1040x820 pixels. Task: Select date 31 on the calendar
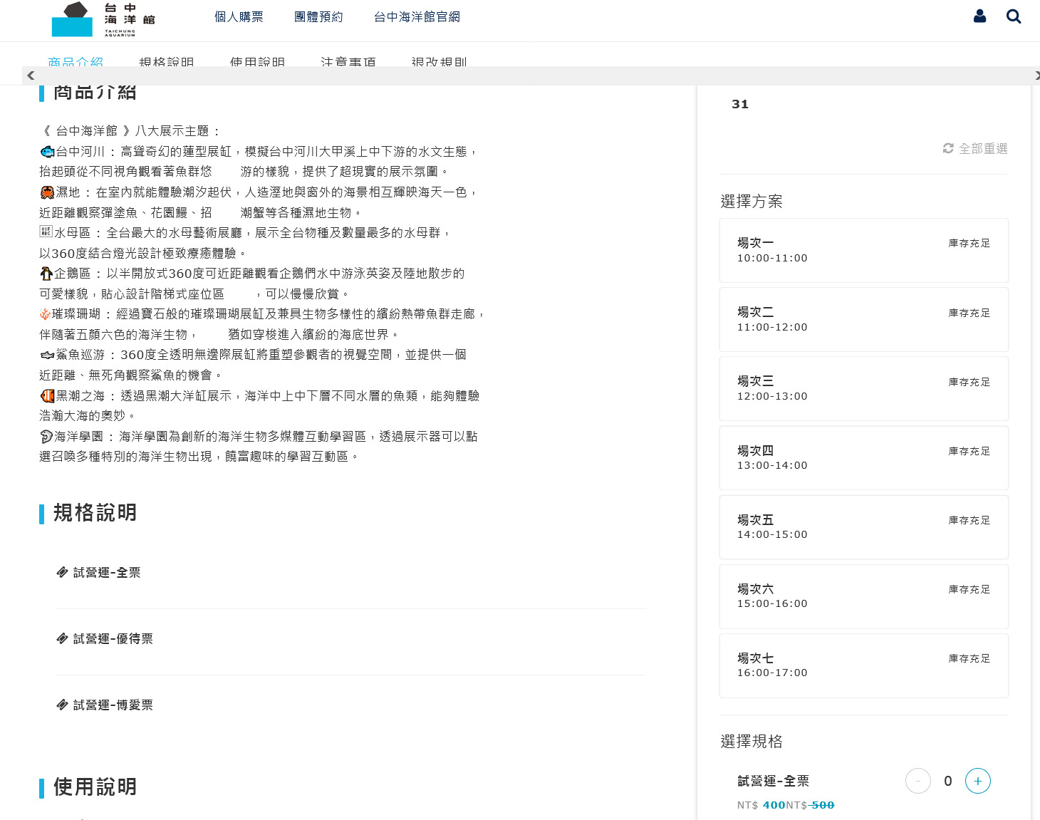[x=740, y=104]
